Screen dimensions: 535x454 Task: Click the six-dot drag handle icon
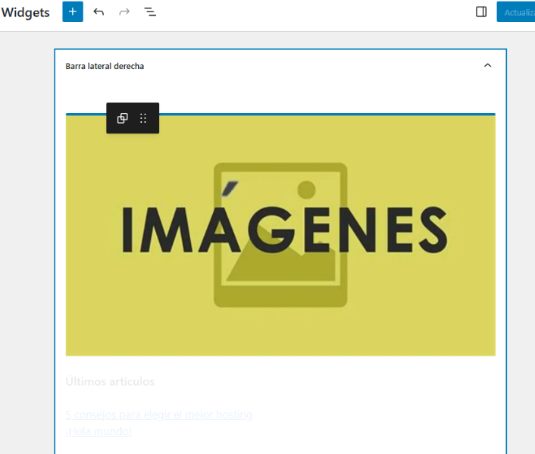(x=143, y=118)
